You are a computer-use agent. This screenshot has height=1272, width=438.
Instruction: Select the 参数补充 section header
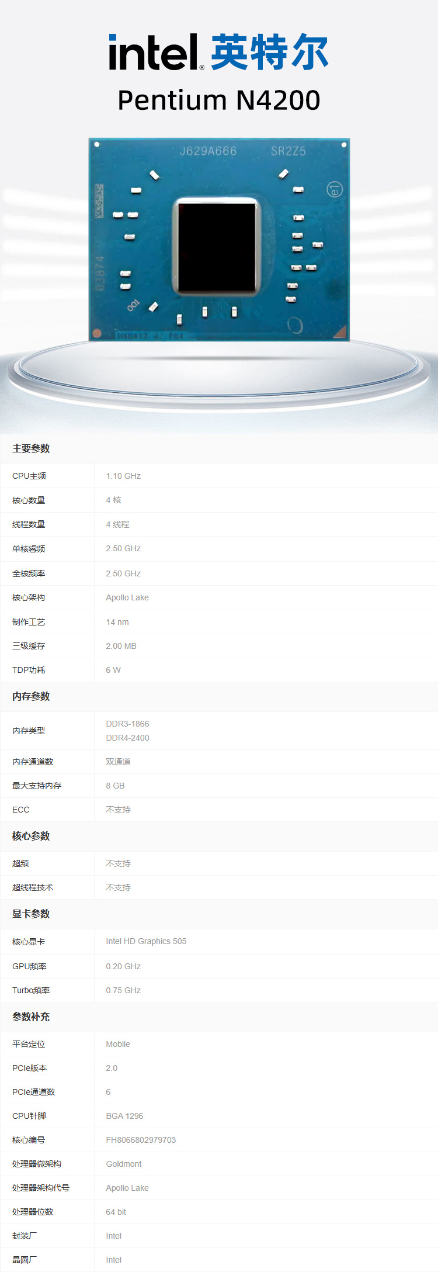coord(31,1017)
